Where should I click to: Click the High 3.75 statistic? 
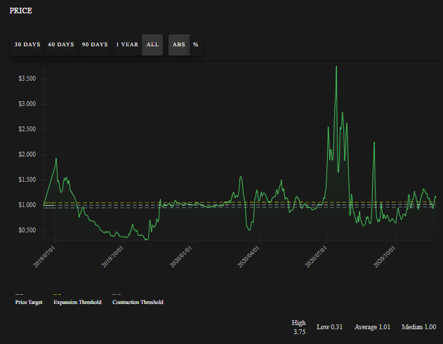(x=299, y=327)
